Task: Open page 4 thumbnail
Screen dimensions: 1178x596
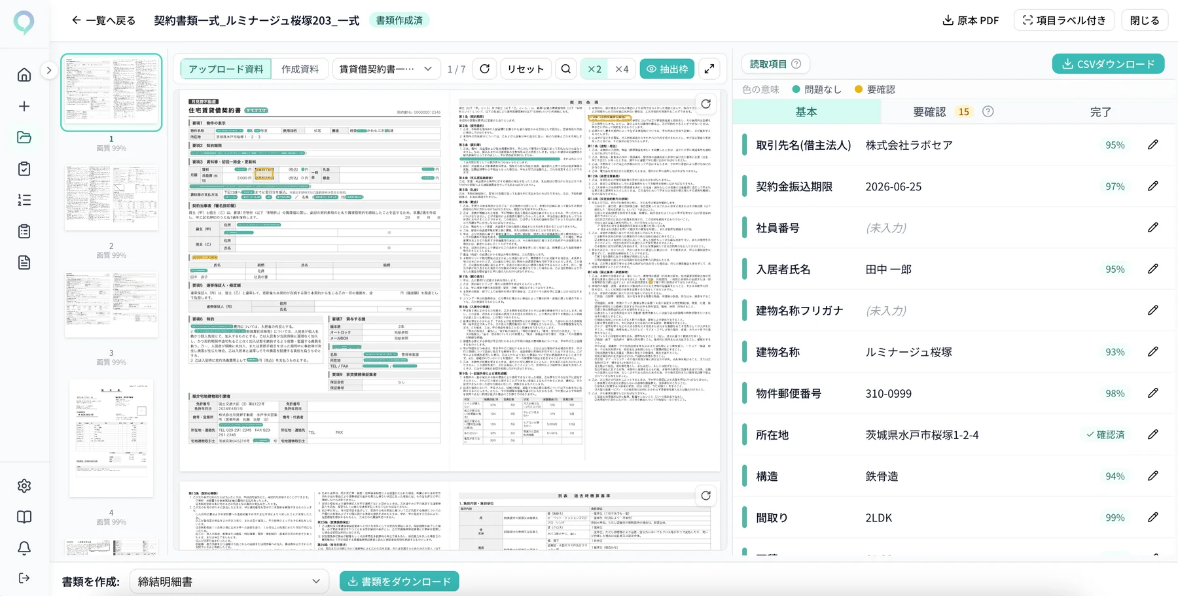Action: (111, 438)
